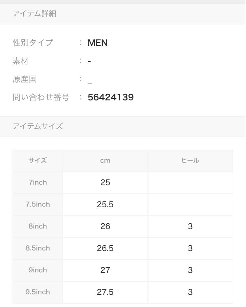Screen dimensions: 246x307
Task: Select the 8.5inch size row
Action: click(x=38, y=248)
